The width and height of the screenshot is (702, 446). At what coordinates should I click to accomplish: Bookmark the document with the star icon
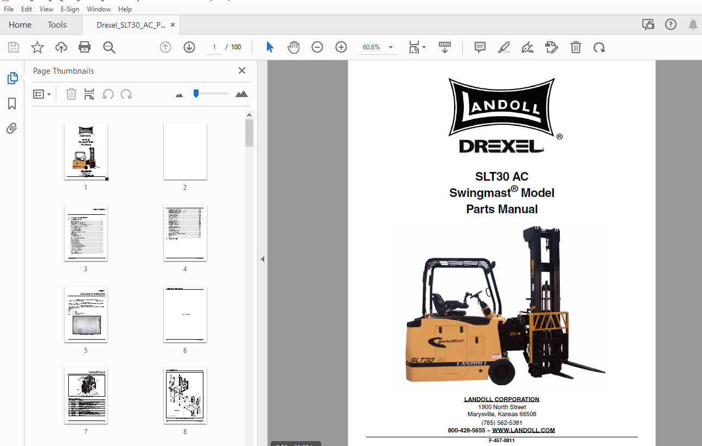37,47
